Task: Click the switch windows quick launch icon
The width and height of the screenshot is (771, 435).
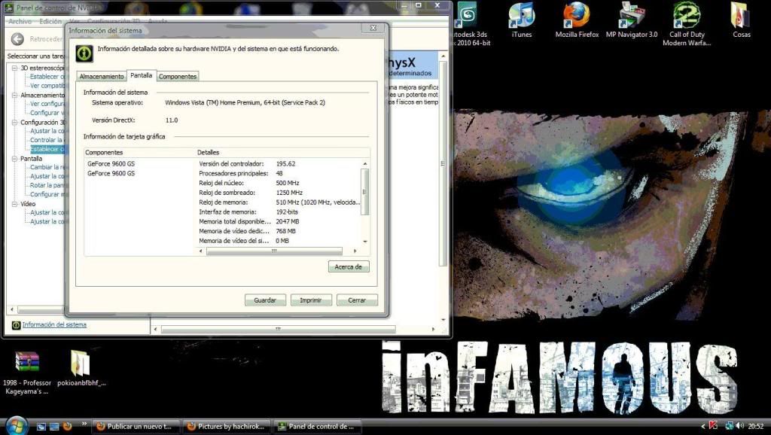Action: (54, 427)
